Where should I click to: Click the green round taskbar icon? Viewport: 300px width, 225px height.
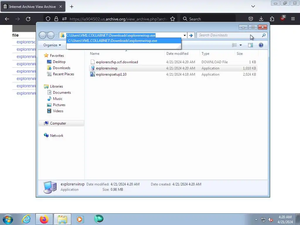(99, 219)
